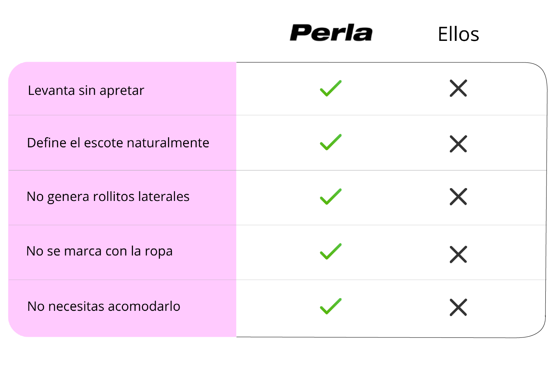The image size is (555, 376).
Task: Click black X for rollitos laterales row
Action: (x=458, y=197)
